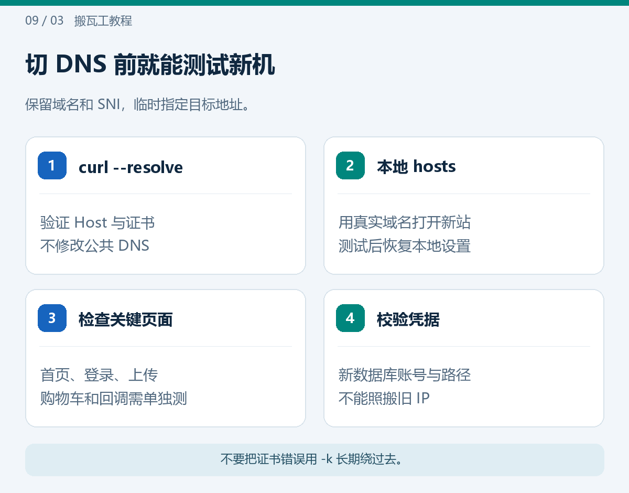This screenshot has height=493, width=629.
Task: Click the line '不修改公共 DNS'
Action: coord(95,245)
